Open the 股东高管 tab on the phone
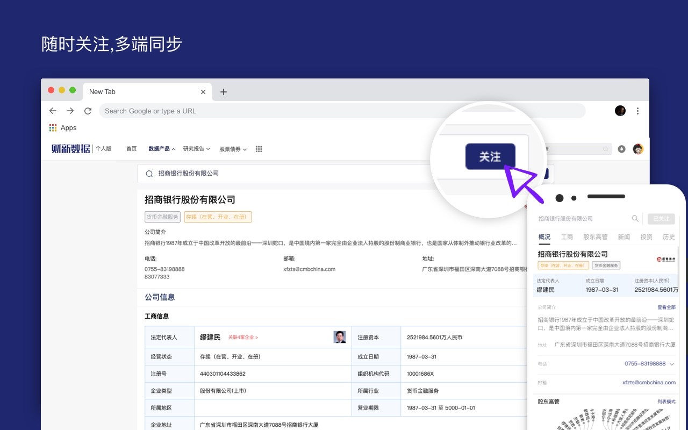 [595, 237]
